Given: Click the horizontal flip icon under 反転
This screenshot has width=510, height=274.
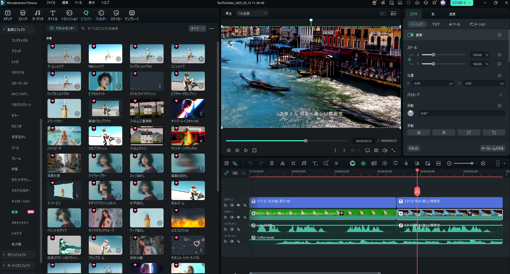Looking at the screenshot, I should (419, 132).
